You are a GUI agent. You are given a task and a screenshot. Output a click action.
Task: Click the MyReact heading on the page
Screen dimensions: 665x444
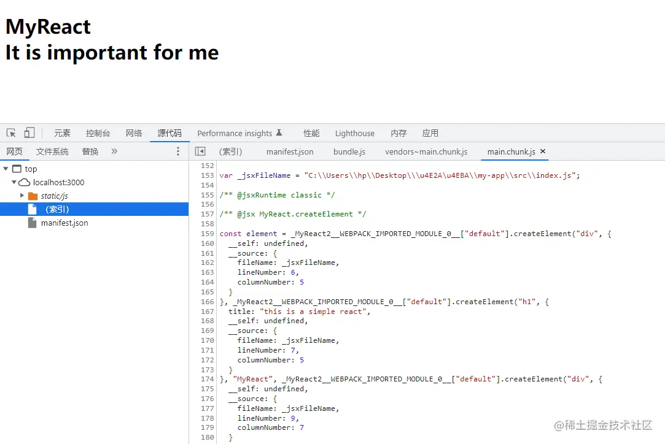(48, 27)
